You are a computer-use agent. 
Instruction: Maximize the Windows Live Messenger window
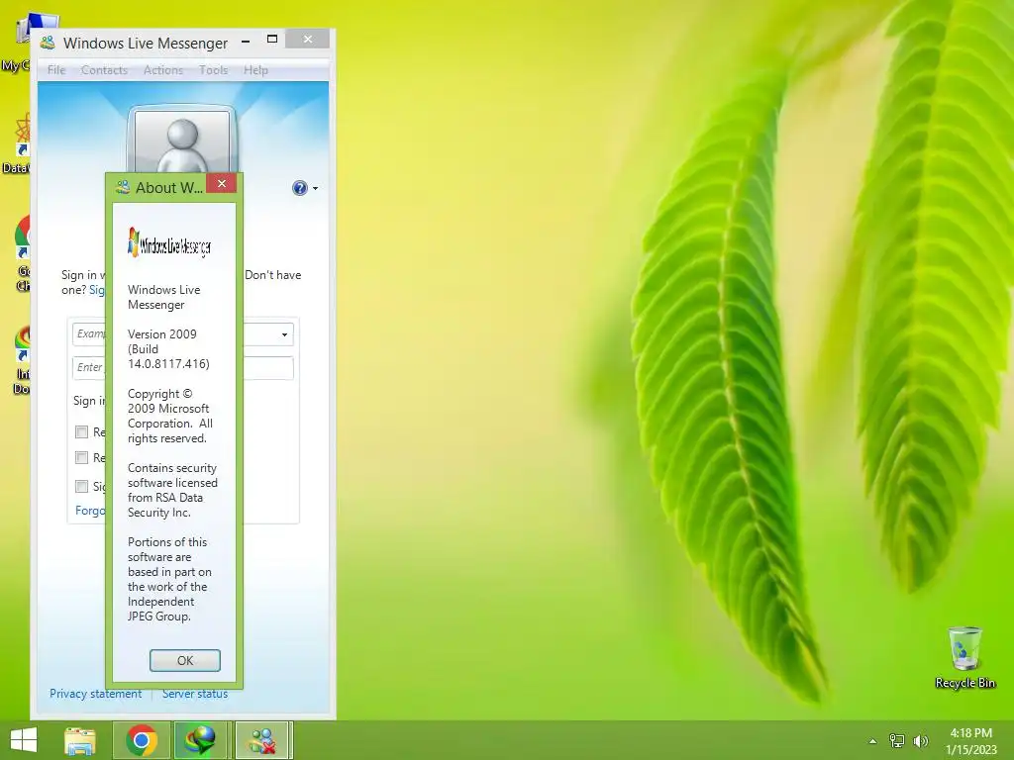(x=272, y=40)
